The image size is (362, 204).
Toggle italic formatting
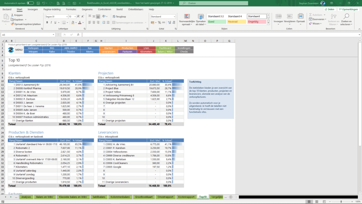(x=51, y=22)
